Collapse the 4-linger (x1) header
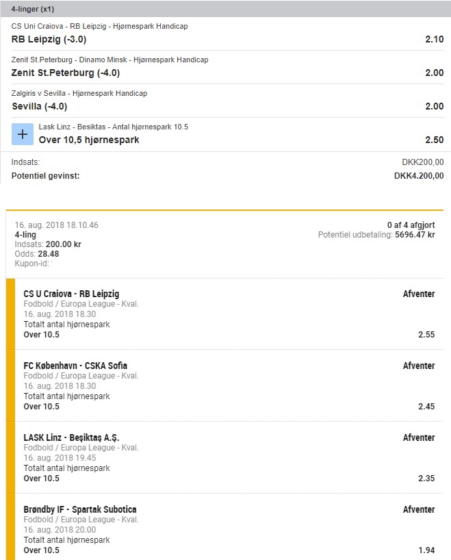Viewport: 451px width, 560px height. (x=29, y=10)
